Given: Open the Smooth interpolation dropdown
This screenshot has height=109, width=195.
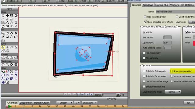Looking at the screenshot, I should [x=65, y=103].
